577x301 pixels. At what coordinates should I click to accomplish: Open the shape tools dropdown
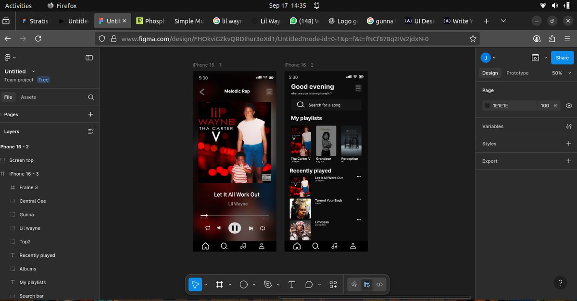click(254, 285)
